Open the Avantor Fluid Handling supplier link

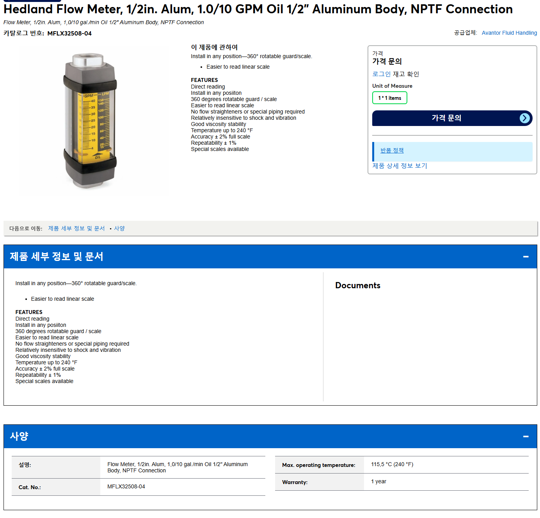click(x=509, y=33)
